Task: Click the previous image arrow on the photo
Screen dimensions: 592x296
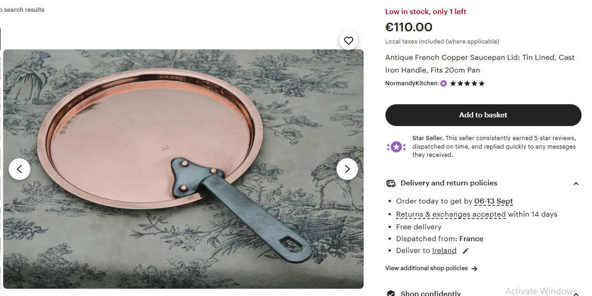Action: coord(19,169)
